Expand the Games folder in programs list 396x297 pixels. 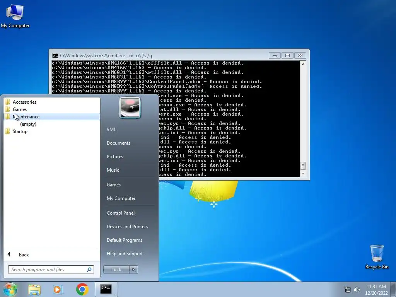coord(52,109)
